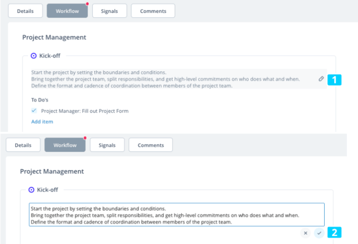The image size is (358, 244).
Task: Switch to the Signals tab in the upper panel
Action: coord(109,11)
